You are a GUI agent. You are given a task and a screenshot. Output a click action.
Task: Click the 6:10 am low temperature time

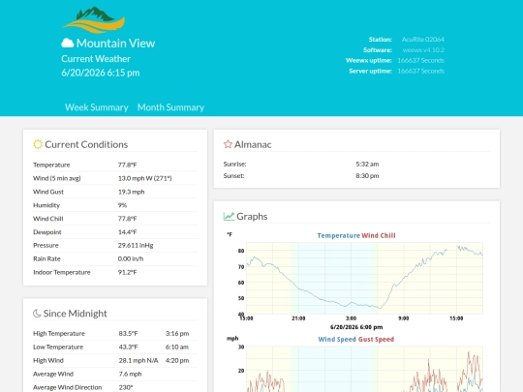coord(177,347)
